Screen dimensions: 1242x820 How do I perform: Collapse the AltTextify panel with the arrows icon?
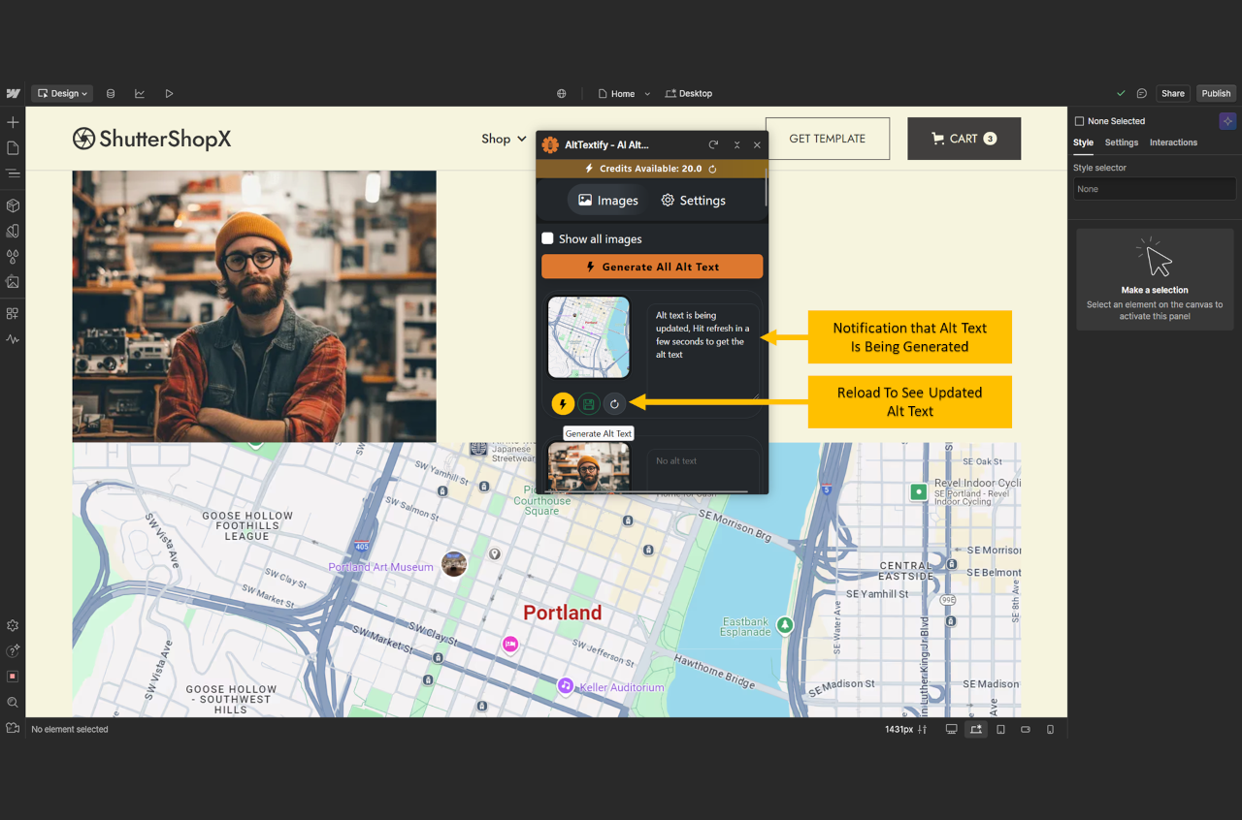point(736,144)
